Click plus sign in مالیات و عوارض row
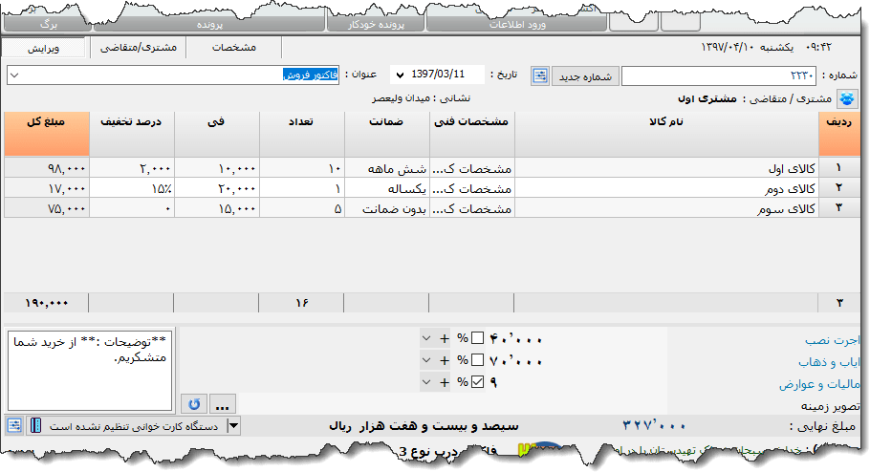 (x=445, y=382)
